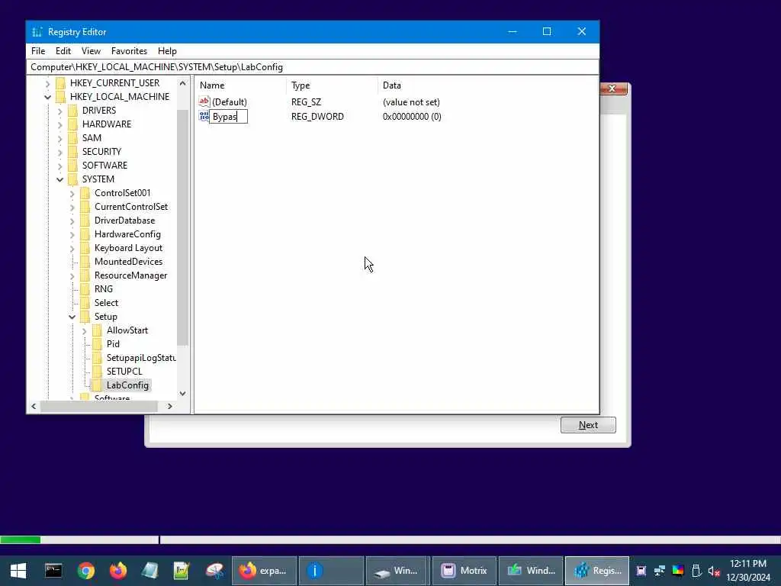Collapse the Setup key
The image size is (781, 586).
72,317
